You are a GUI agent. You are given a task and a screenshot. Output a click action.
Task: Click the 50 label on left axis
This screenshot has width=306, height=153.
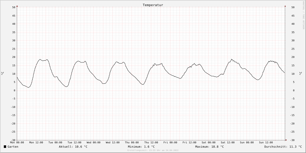point(14,7)
